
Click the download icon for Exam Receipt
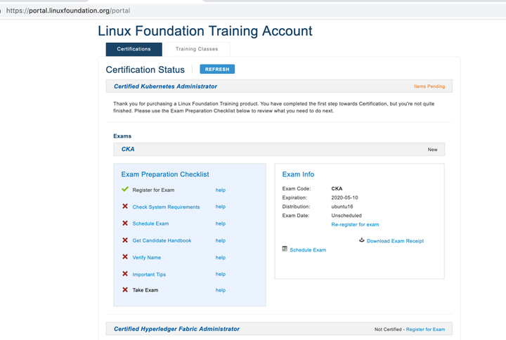pos(362,240)
